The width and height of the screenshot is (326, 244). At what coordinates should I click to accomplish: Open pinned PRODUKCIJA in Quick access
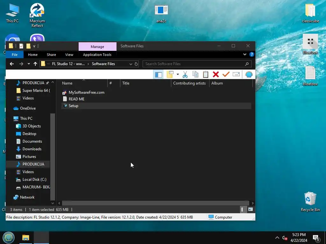[33, 83]
